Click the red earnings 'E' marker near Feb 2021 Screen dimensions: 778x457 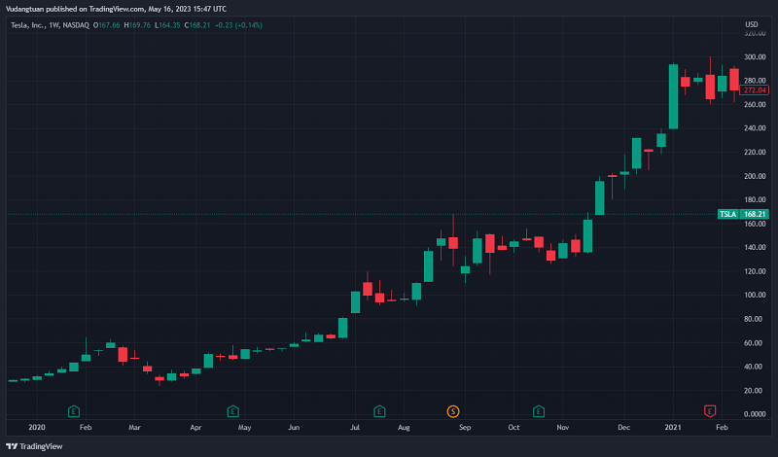[709, 411]
